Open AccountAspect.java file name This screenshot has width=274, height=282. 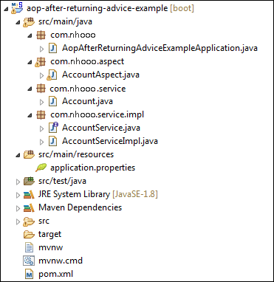point(100,75)
